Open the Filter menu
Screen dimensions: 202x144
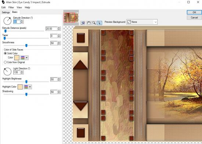11,7
